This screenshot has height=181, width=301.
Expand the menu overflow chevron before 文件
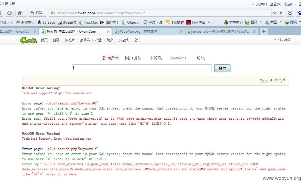[253, 4]
